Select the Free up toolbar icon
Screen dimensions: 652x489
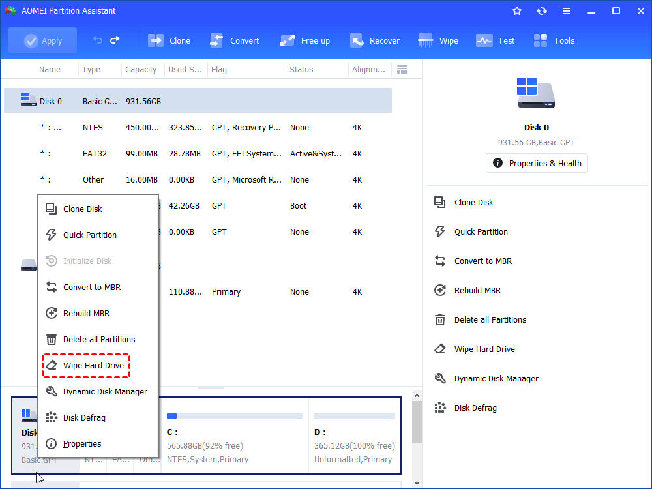pyautogui.click(x=304, y=40)
